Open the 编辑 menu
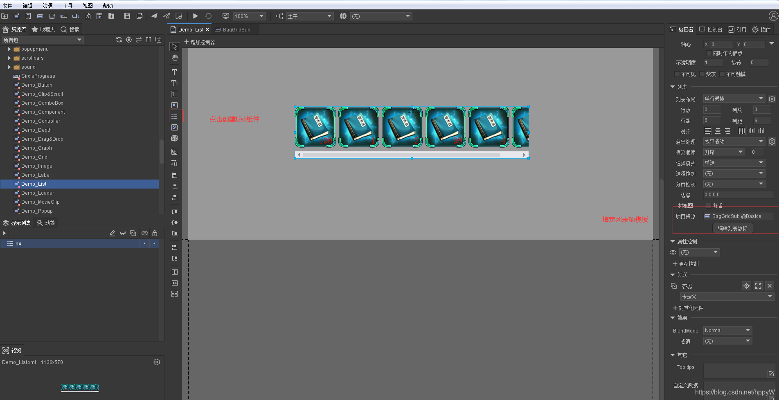 [x=27, y=6]
